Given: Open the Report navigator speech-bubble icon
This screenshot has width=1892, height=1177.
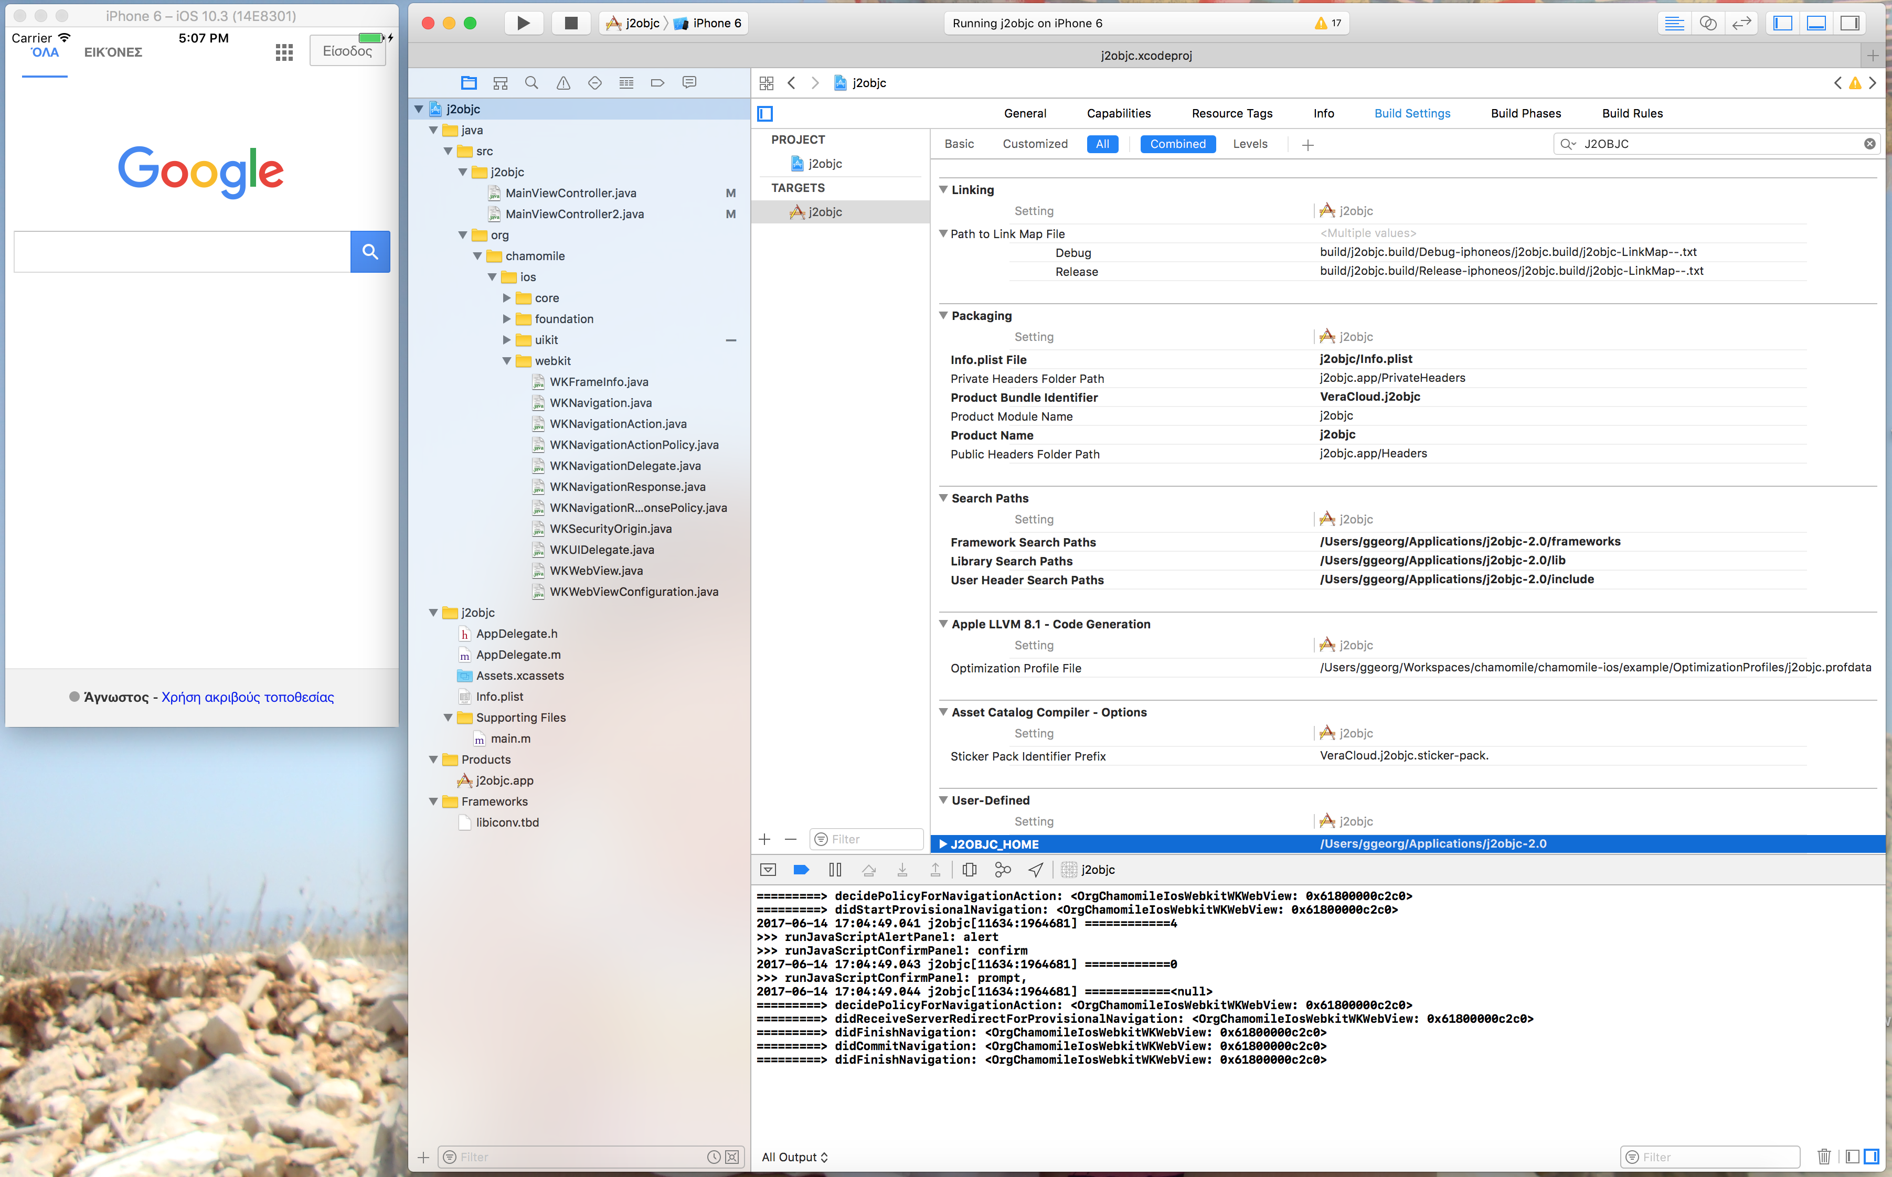Looking at the screenshot, I should point(689,82).
